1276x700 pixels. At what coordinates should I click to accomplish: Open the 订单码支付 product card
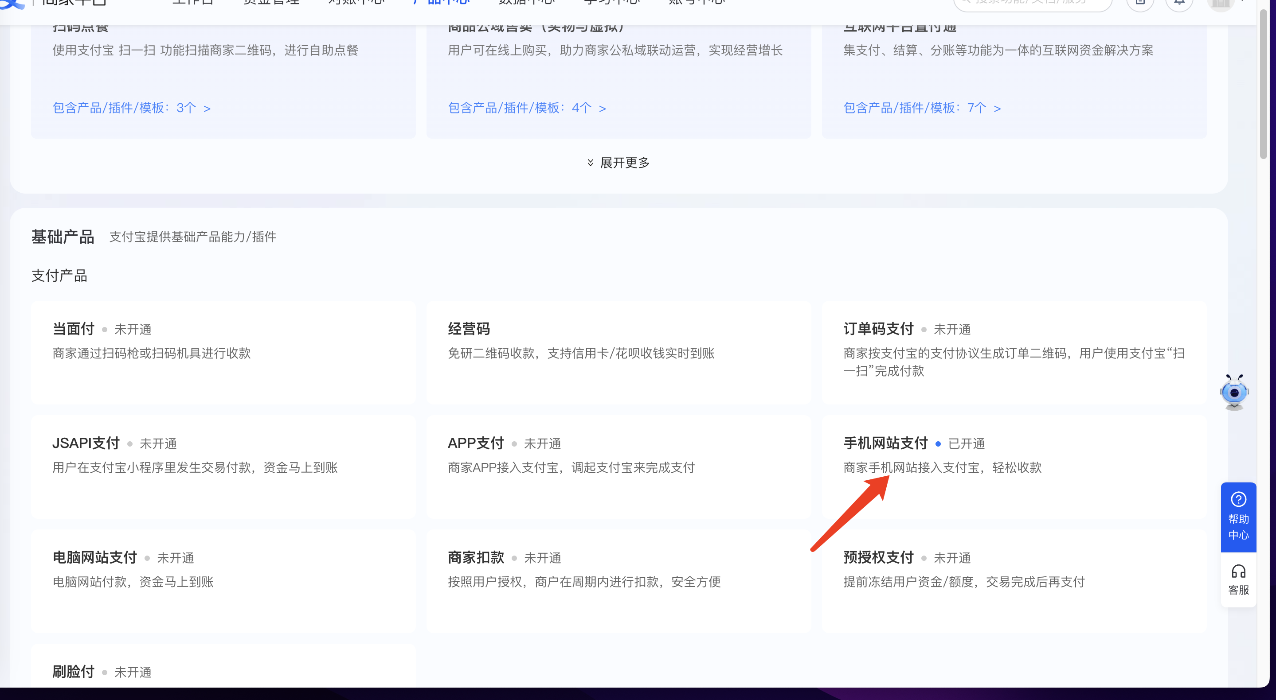tap(1014, 353)
